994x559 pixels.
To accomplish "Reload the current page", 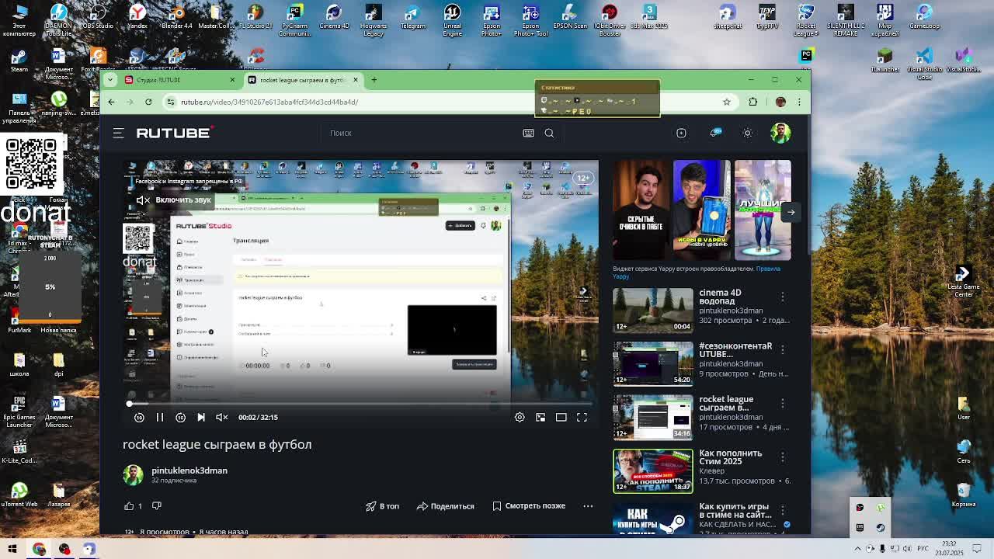I will (x=148, y=102).
